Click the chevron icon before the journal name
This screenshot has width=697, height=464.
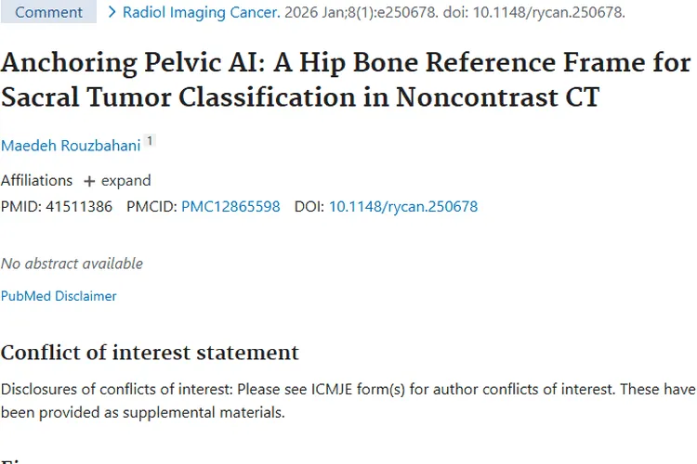point(112,13)
